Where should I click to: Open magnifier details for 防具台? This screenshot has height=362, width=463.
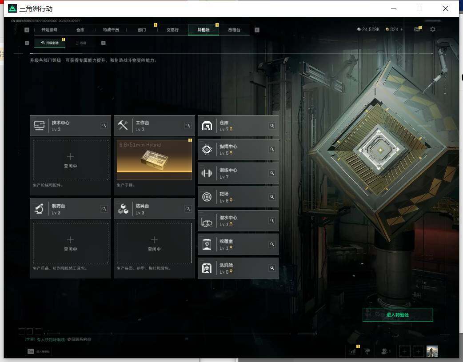[188, 209]
